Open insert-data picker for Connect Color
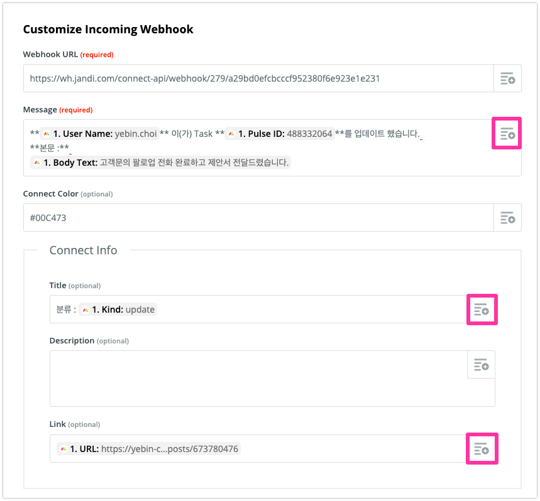 (507, 217)
